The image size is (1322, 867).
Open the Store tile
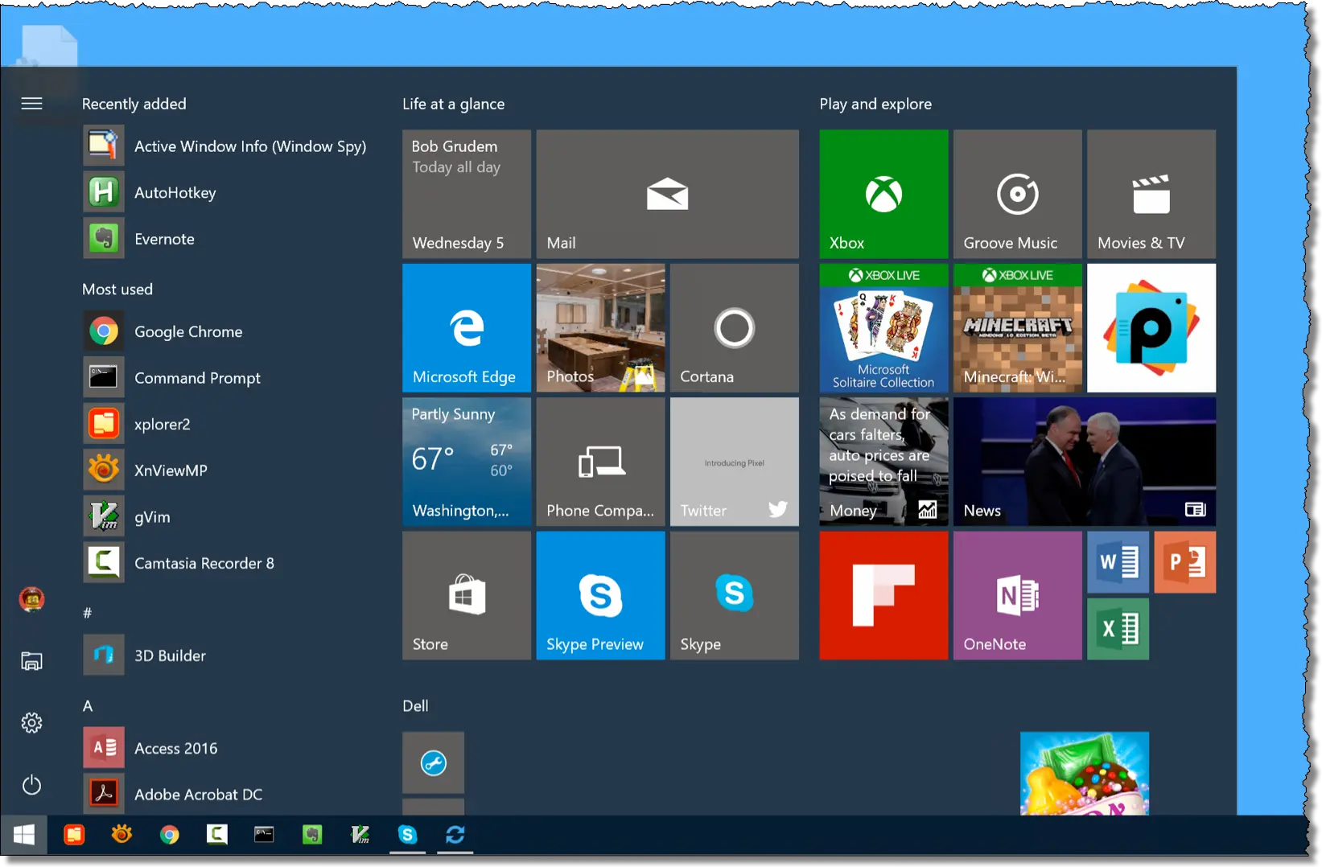point(467,595)
